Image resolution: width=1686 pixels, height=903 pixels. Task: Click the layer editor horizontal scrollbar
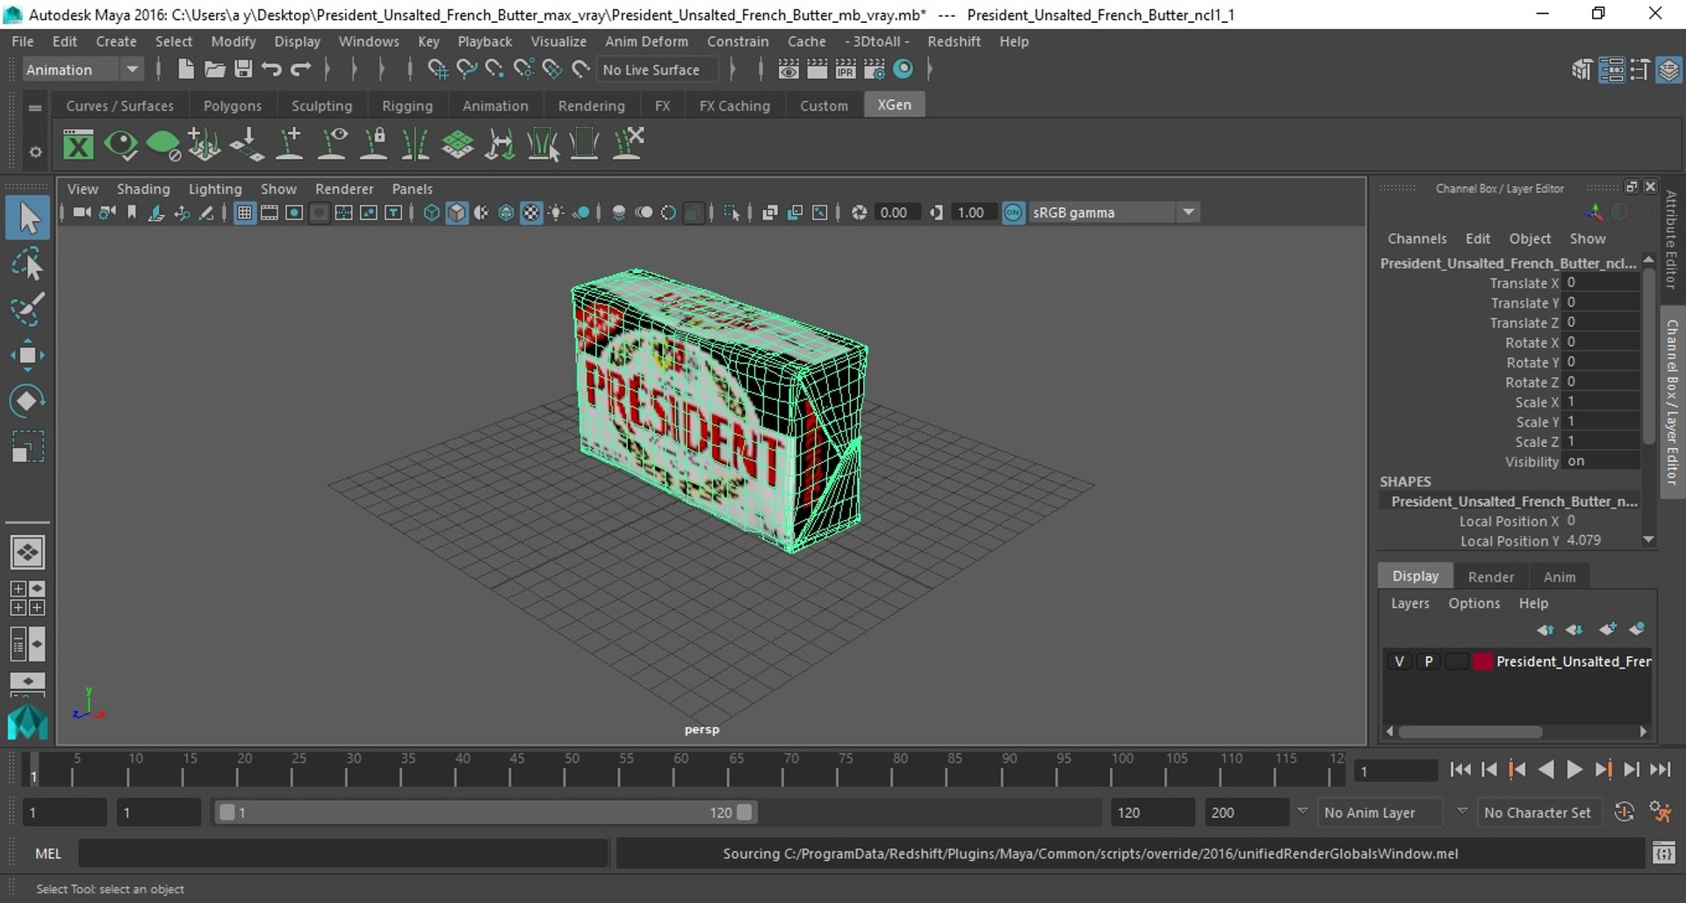click(x=1470, y=731)
